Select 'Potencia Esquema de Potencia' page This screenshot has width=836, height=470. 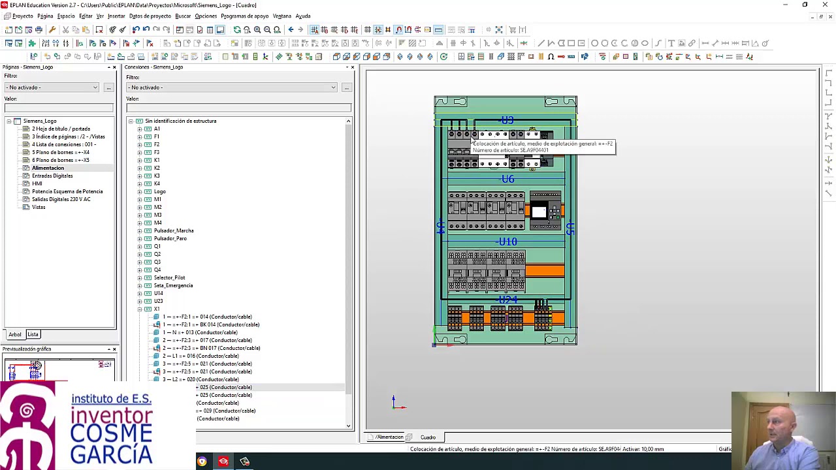click(x=67, y=191)
